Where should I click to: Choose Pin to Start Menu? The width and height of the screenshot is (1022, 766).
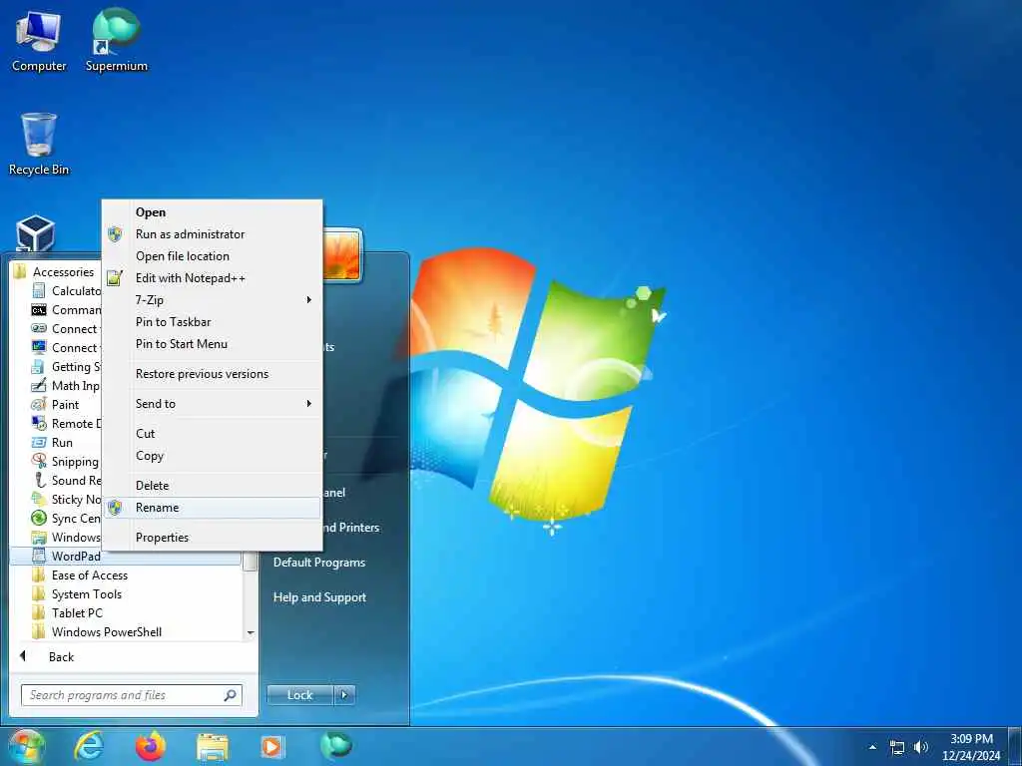click(212, 344)
